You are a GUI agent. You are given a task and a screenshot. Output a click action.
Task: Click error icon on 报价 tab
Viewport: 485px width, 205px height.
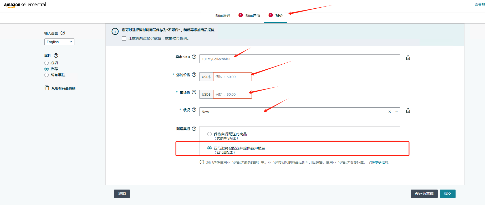pyautogui.click(x=271, y=15)
